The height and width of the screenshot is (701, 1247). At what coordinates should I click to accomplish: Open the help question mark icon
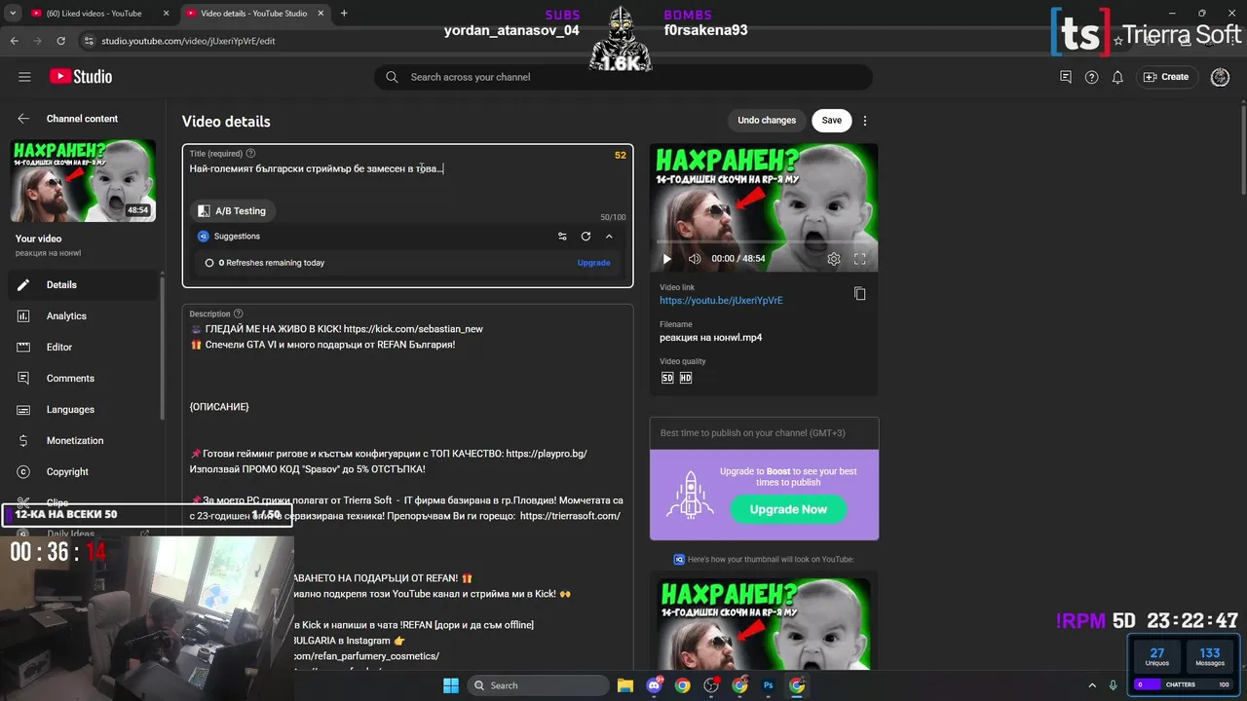click(x=1091, y=77)
